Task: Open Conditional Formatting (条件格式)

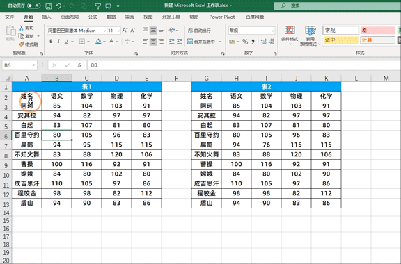Action: tap(290, 35)
